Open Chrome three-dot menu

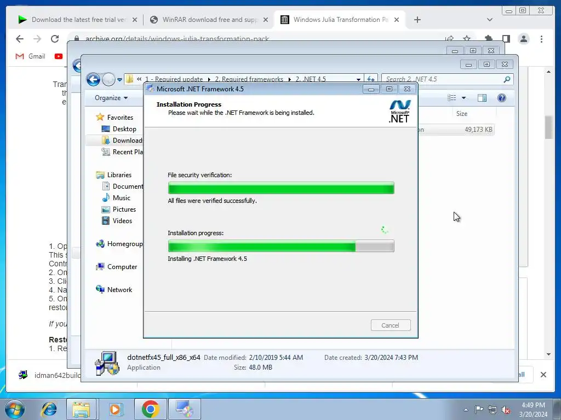(541, 39)
